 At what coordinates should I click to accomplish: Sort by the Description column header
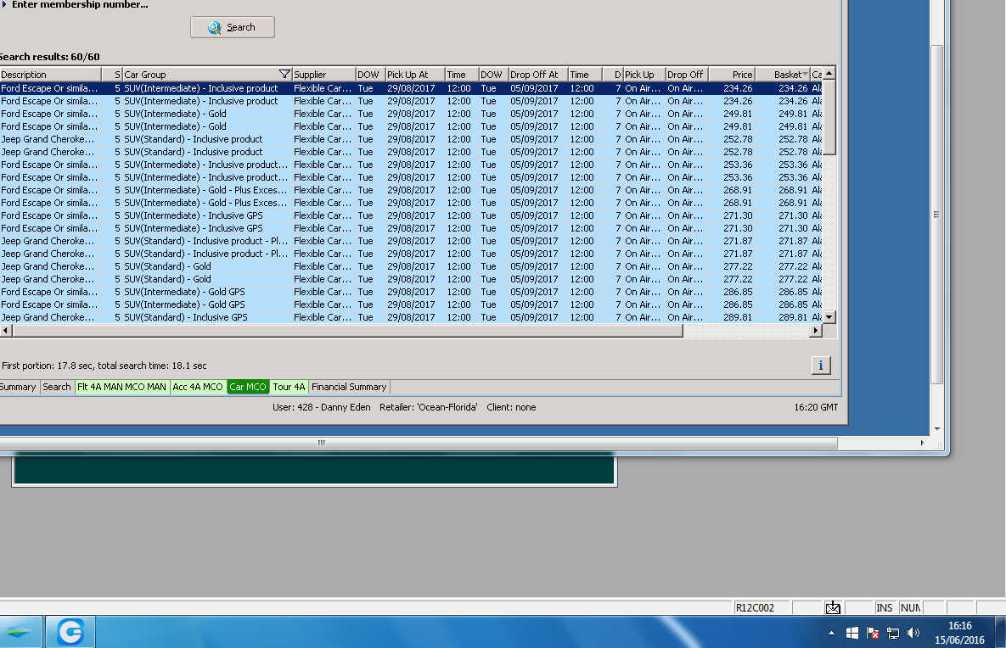click(x=50, y=75)
